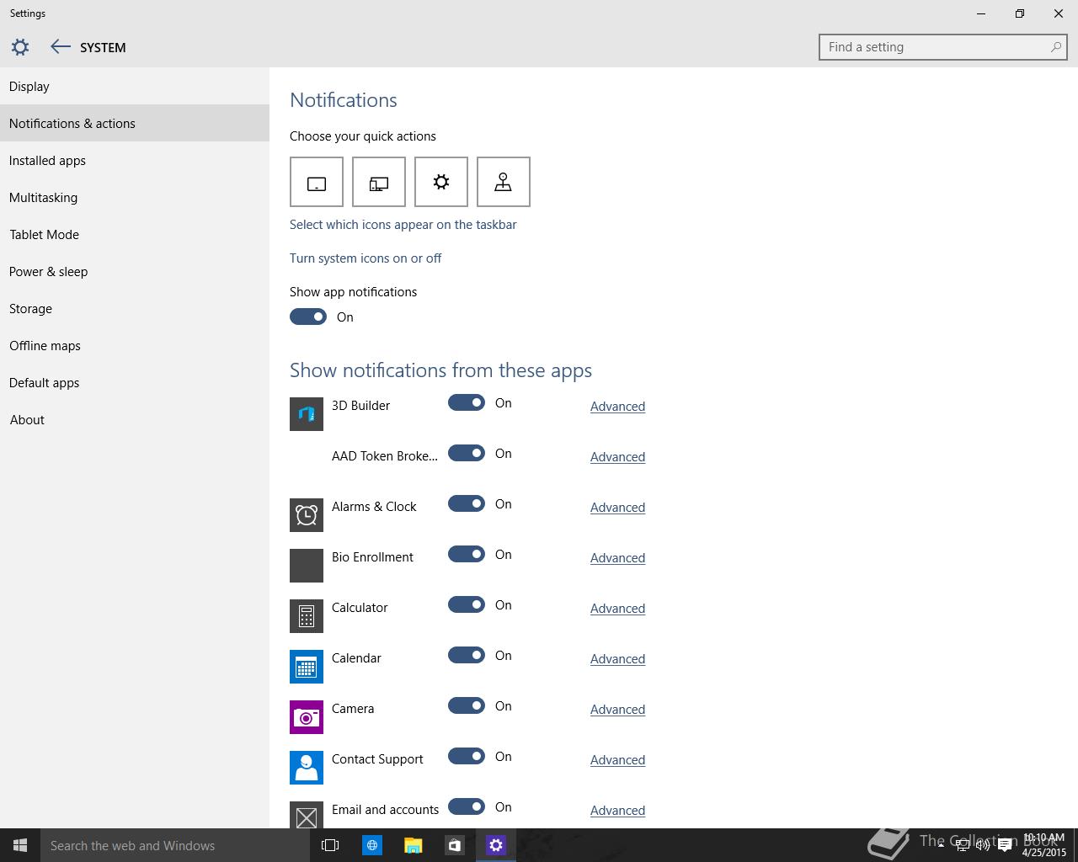Image resolution: width=1078 pixels, height=862 pixels.
Task: Open 'Select which icons appear on the taskbar'
Action: click(403, 225)
